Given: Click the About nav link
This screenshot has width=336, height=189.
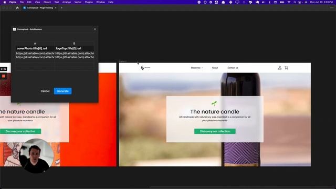Looking at the screenshot, I should 215,68.
